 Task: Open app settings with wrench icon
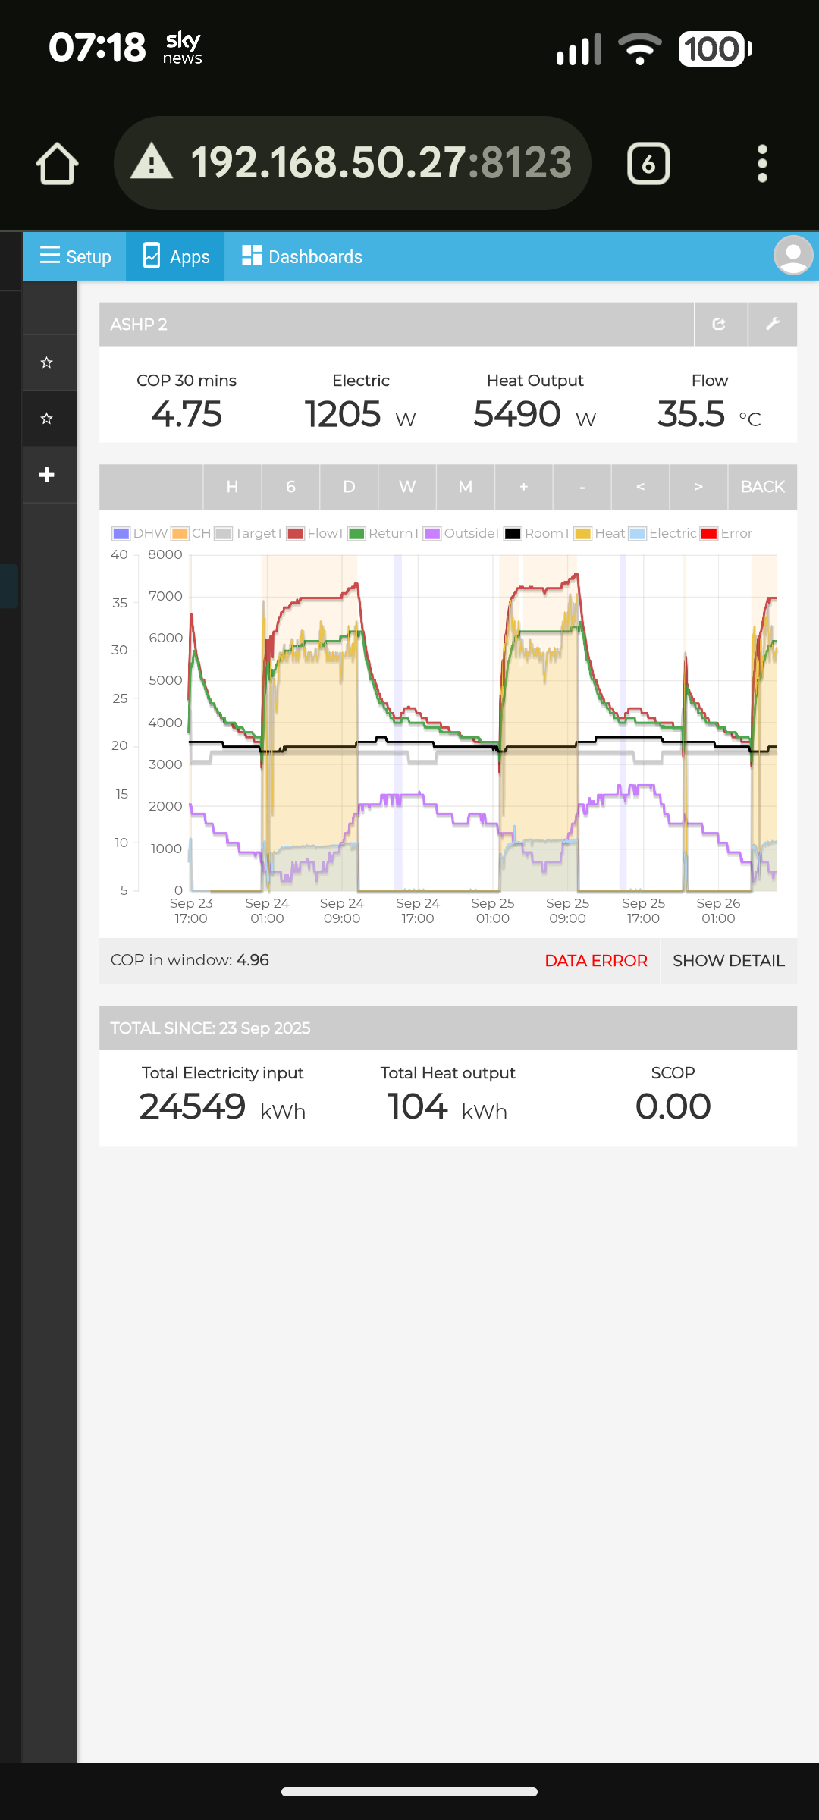pos(773,325)
